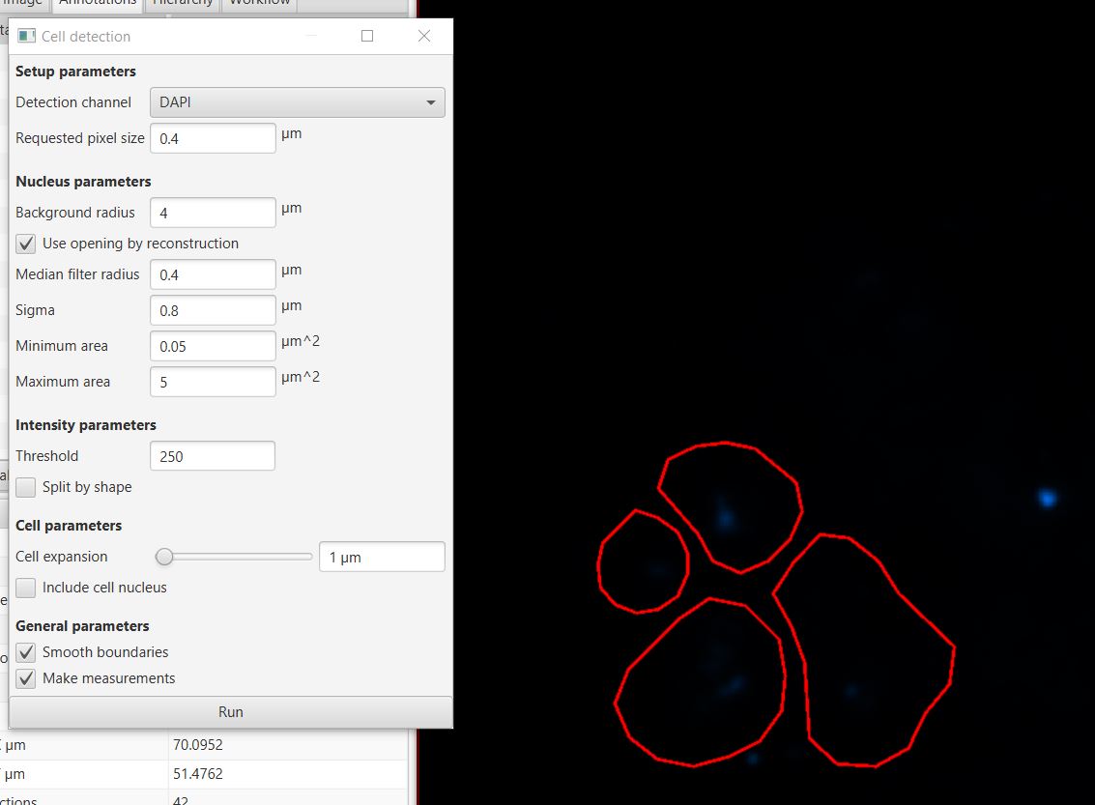Select the Workflow tab
Screen dimensions: 1095x805
point(258,3)
